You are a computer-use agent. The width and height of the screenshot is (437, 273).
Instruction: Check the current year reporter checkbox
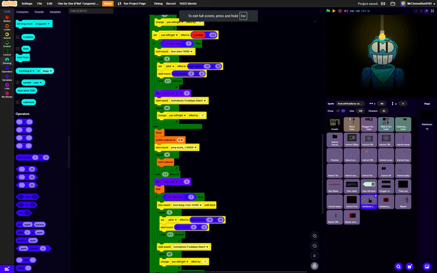point(18,82)
